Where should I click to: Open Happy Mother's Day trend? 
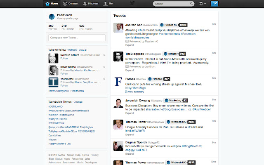pyautogui.click(x=59, y=144)
